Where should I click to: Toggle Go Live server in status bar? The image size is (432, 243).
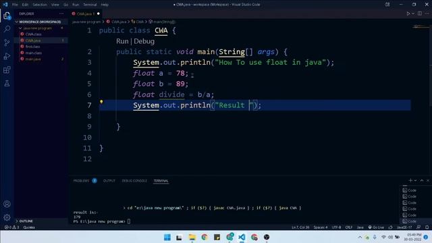click(376, 227)
